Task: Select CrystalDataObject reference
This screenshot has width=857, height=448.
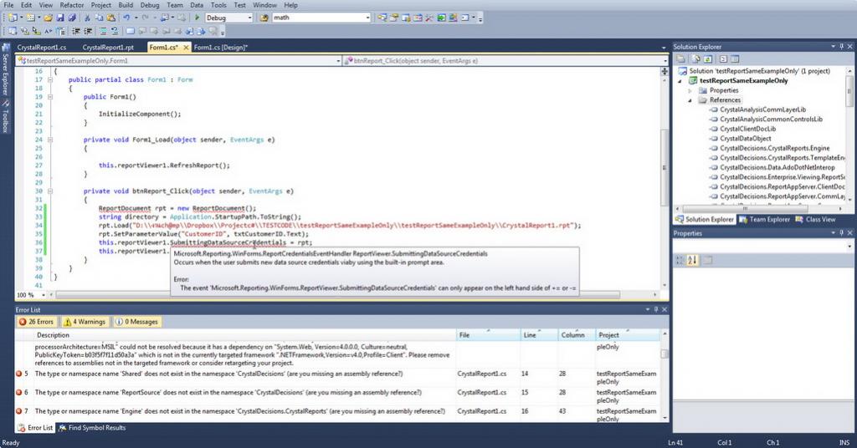Action: coord(746,139)
